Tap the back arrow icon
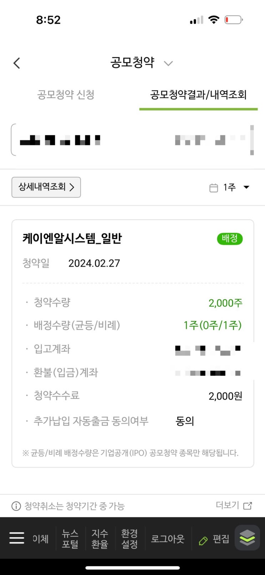Viewport: 265px width, 575px height. [17, 63]
